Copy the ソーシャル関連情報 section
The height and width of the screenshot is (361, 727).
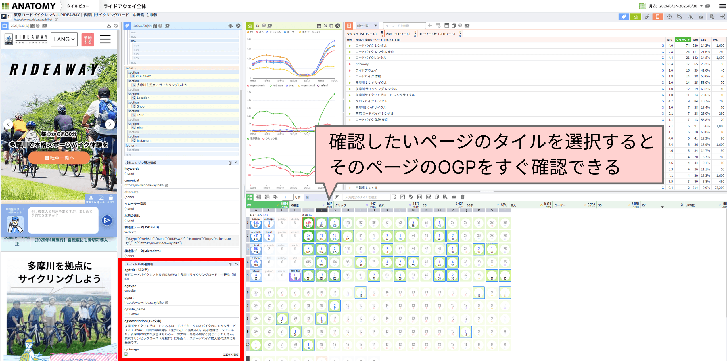pyautogui.click(x=230, y=264)
